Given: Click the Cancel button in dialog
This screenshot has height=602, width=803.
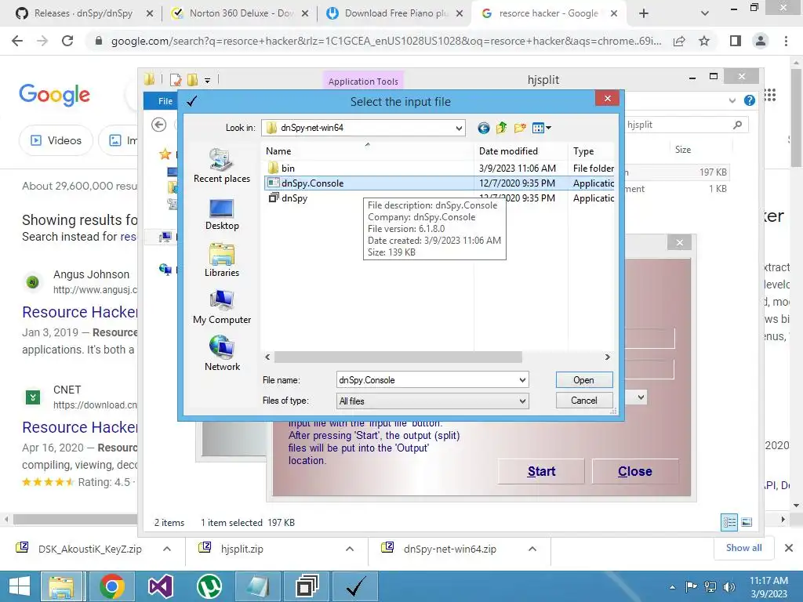Looking at the screenshot, I should coord(583,401).
